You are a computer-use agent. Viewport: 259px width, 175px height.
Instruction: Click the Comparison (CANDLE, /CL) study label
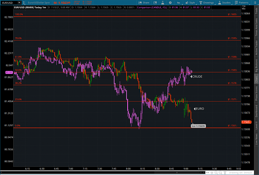(x=152, y=7)
